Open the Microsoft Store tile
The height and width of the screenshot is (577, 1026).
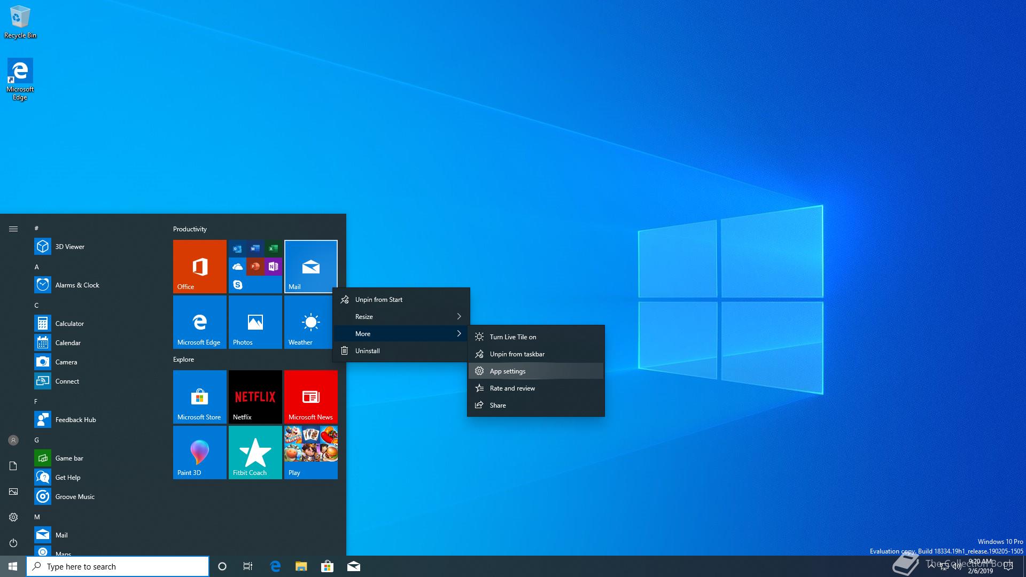(200, 397)
